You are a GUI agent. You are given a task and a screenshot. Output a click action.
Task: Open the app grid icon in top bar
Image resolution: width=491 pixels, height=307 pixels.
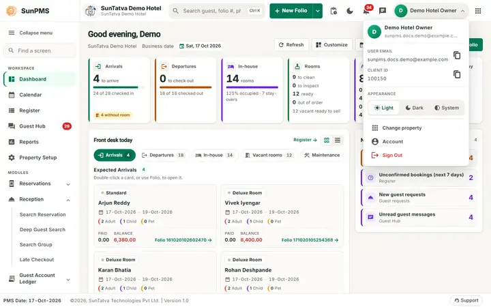click(x=478, y=11)
